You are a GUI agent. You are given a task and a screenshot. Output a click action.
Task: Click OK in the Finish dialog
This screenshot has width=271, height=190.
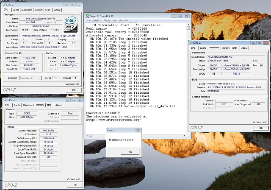click(x=130, y=152)
